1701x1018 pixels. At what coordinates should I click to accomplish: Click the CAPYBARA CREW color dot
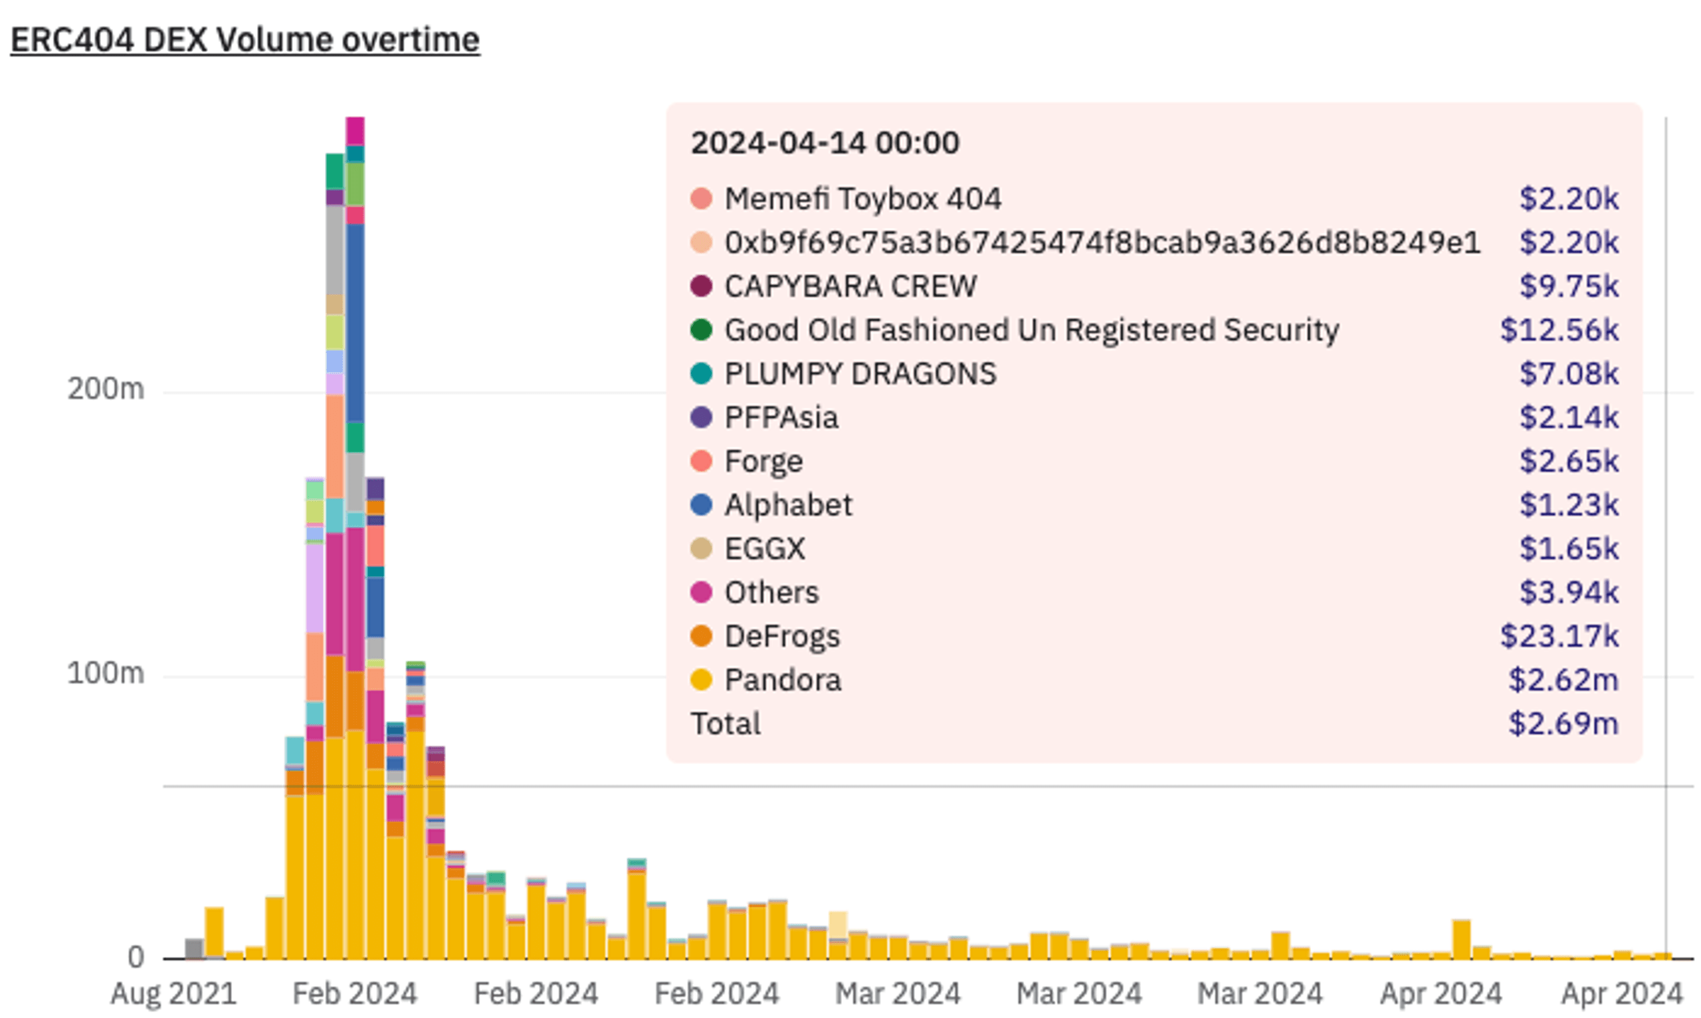coord(701,286)
